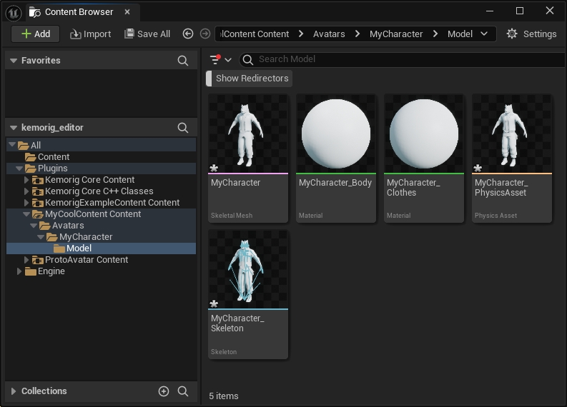Select Avatars in the breadcrumb path
Image resolution: width=567 pixels, height=407 pixels.
(x=329, y=34)
